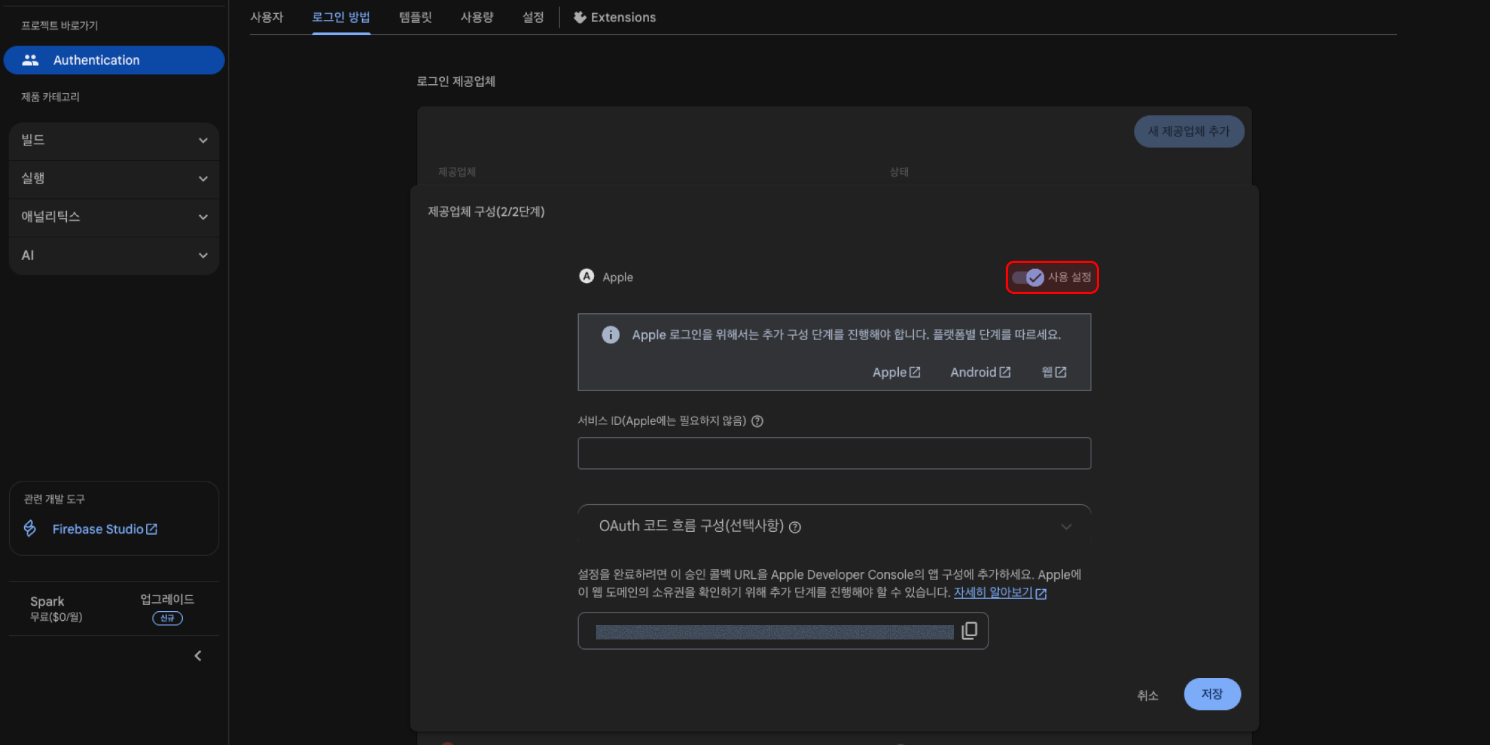Open the 사용량 tab
Image resolution: width=1490 pixels, height=745 pixels.
tap(477, 17)
